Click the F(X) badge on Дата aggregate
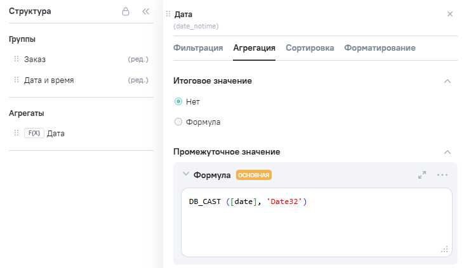This screenshot has width=464, height=268. click(34, 133)
